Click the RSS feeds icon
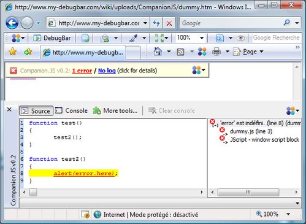 (180, 52)
